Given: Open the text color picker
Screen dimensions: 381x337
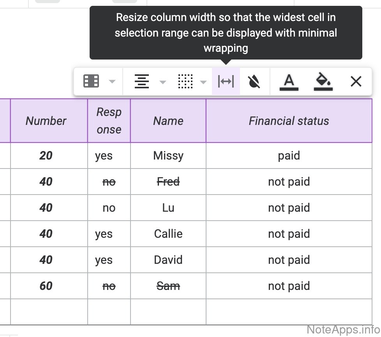Looking at the screenshot, I should [x=289, y=82].
